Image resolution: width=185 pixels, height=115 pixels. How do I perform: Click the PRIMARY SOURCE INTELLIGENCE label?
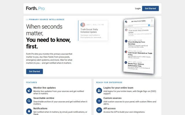pos(45,20)
